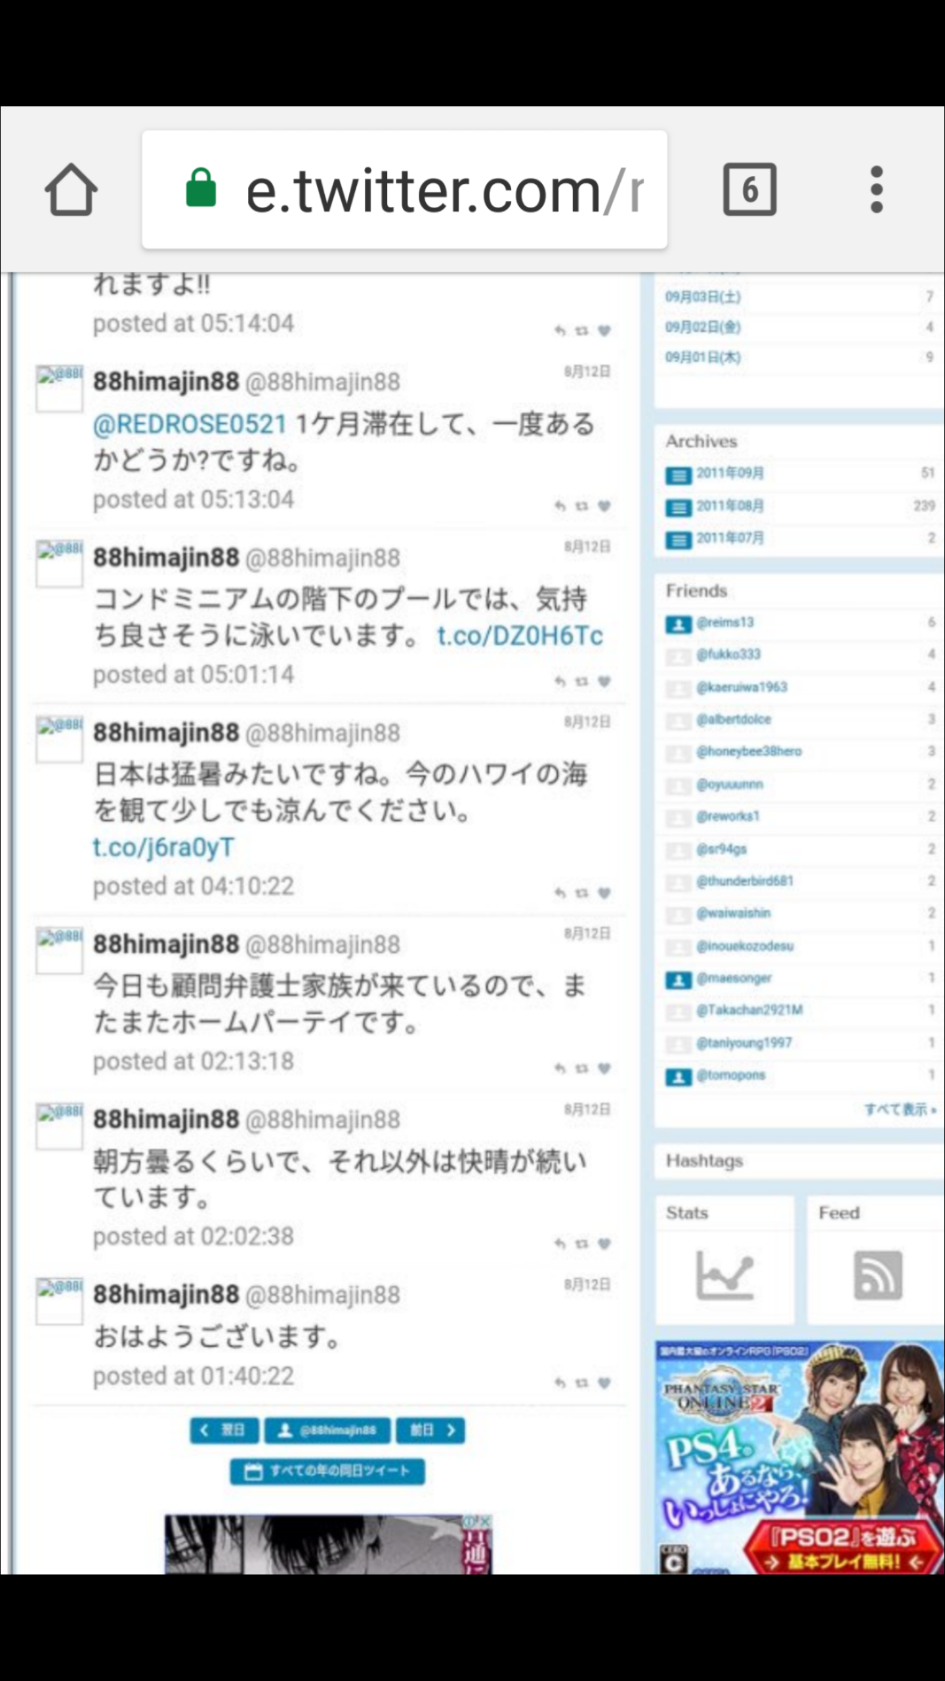Open the tab switcher showing 6 tabs
This screenshot has height=1681, width=945.
click(x=749, y=190)
